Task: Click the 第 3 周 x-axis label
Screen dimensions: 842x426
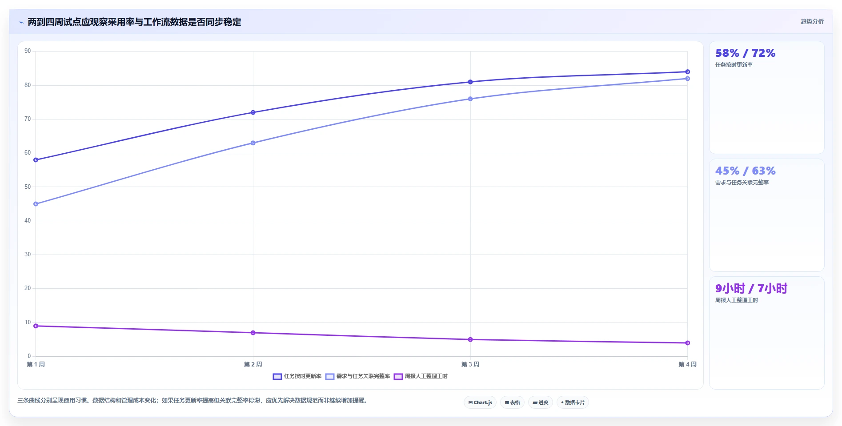Action: (470, 364)
